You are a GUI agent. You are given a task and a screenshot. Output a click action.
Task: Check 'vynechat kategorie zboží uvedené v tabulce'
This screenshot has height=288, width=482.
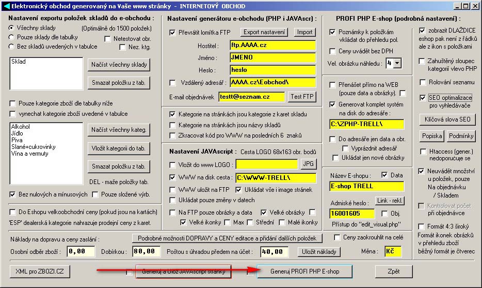(12, 114)
